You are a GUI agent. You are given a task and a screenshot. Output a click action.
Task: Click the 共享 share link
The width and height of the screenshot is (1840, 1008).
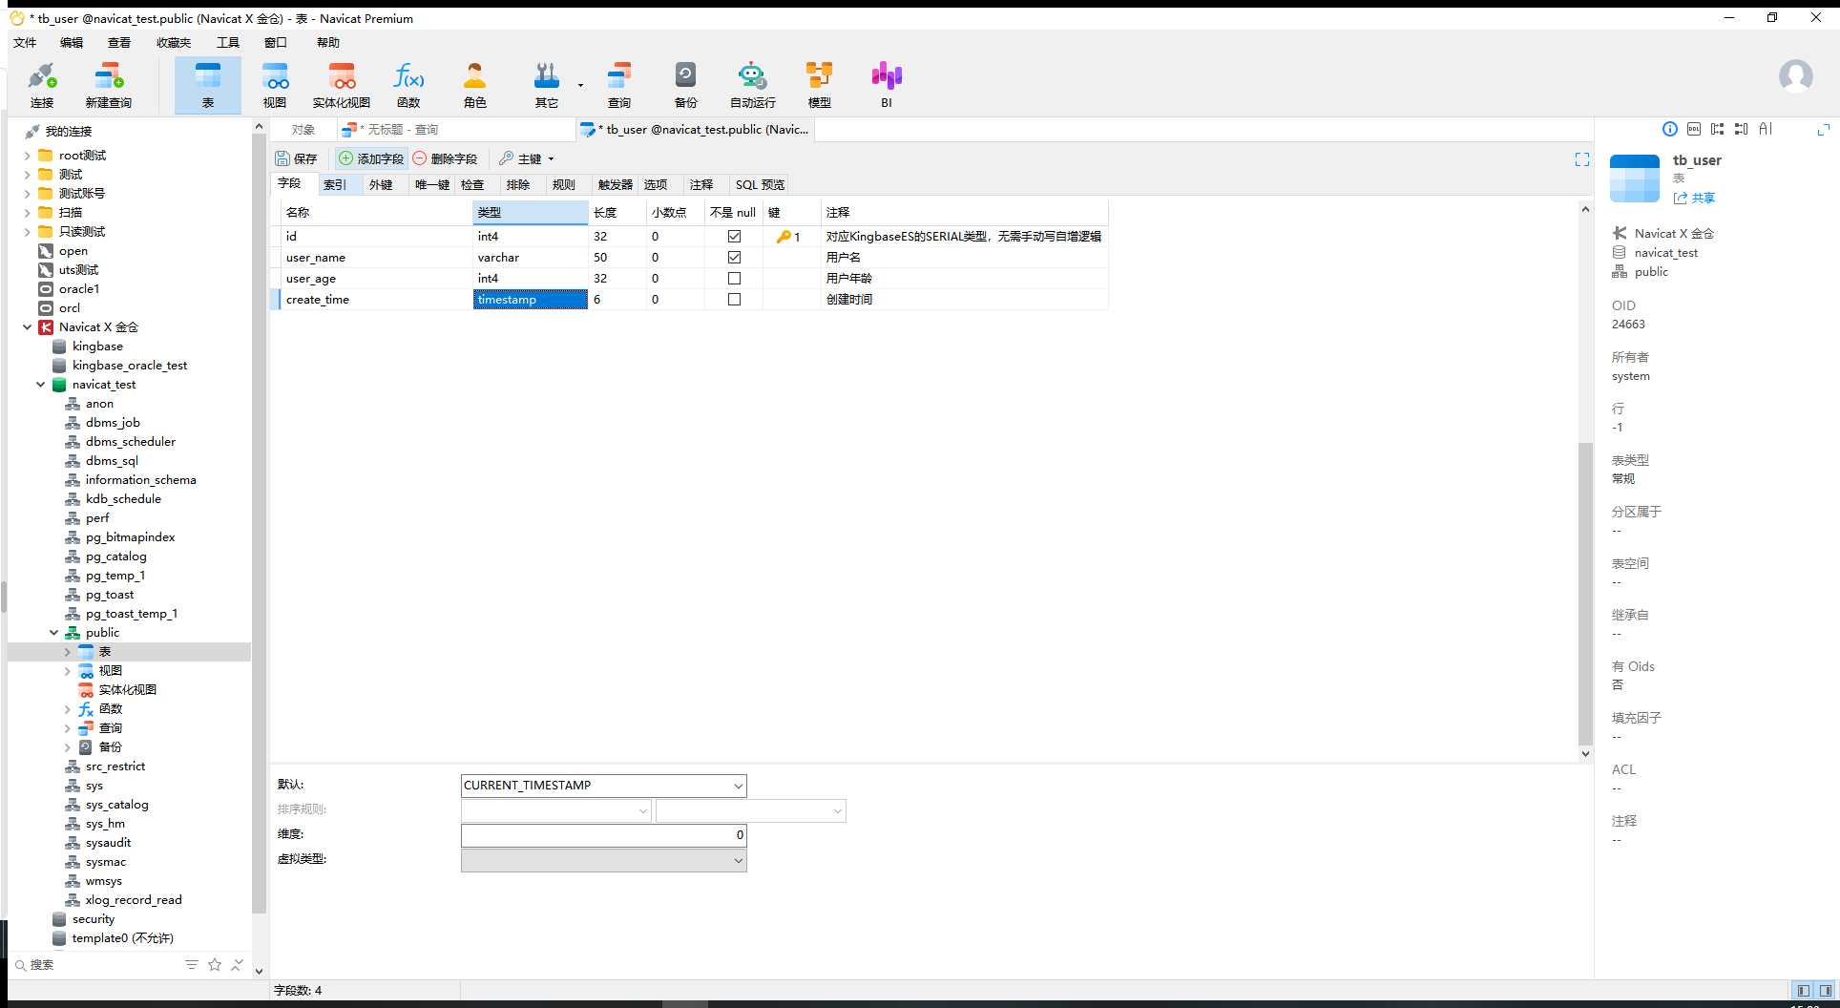pos(1694,199)
